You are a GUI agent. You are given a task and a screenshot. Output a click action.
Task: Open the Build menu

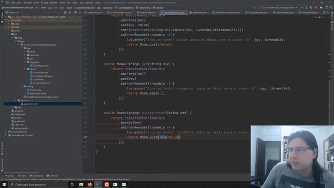pos(63,3)
